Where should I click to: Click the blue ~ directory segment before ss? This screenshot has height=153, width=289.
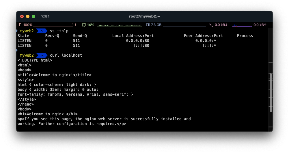(x=42, y=31)
